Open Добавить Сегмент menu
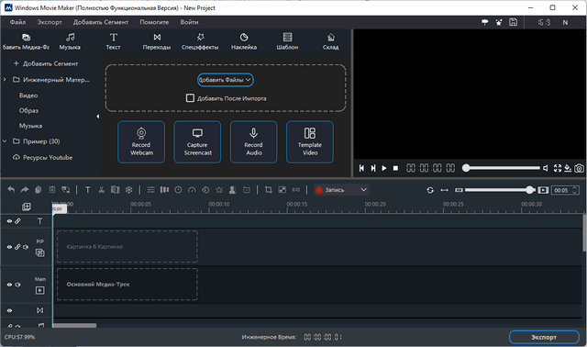The height and width of the screenshot is (347, 587). pyautogui.click(x=101, y=22)
